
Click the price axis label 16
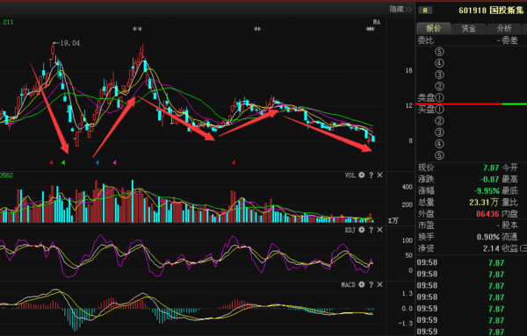click(x=408, y=70)
